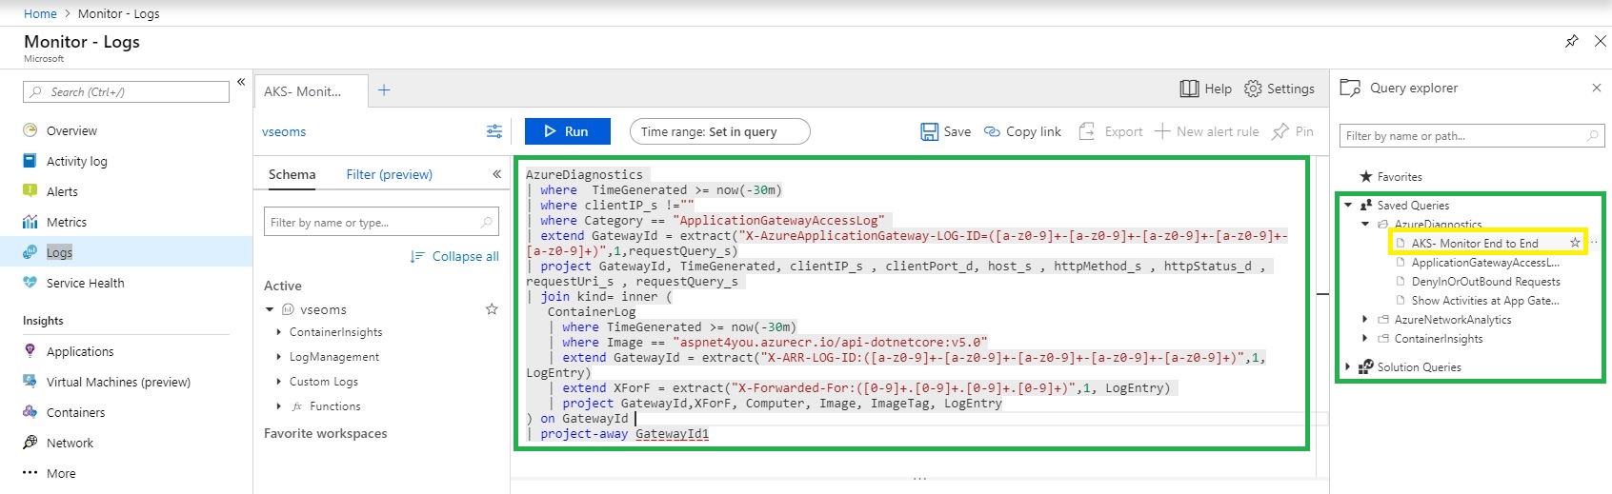Image resolution: width=1612 pixels, height=494 pixels.
Task: Click Favorite workspaces heading
Action: (x=325, y=433)
